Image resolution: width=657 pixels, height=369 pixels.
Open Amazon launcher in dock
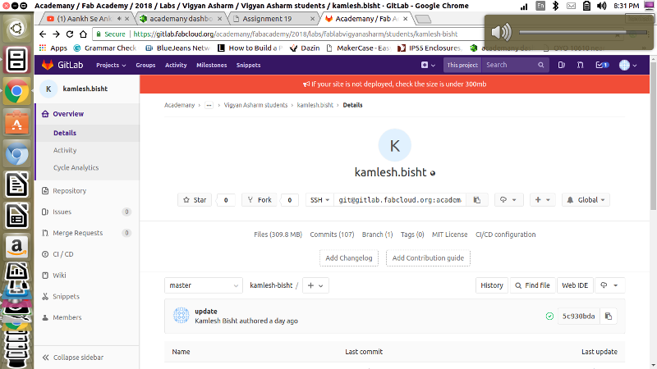(x=16, y=247)
